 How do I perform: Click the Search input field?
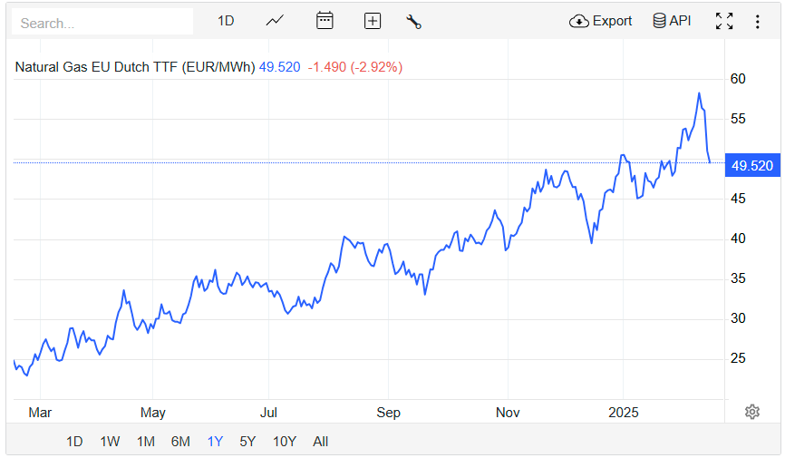click(x=102, y=23)
